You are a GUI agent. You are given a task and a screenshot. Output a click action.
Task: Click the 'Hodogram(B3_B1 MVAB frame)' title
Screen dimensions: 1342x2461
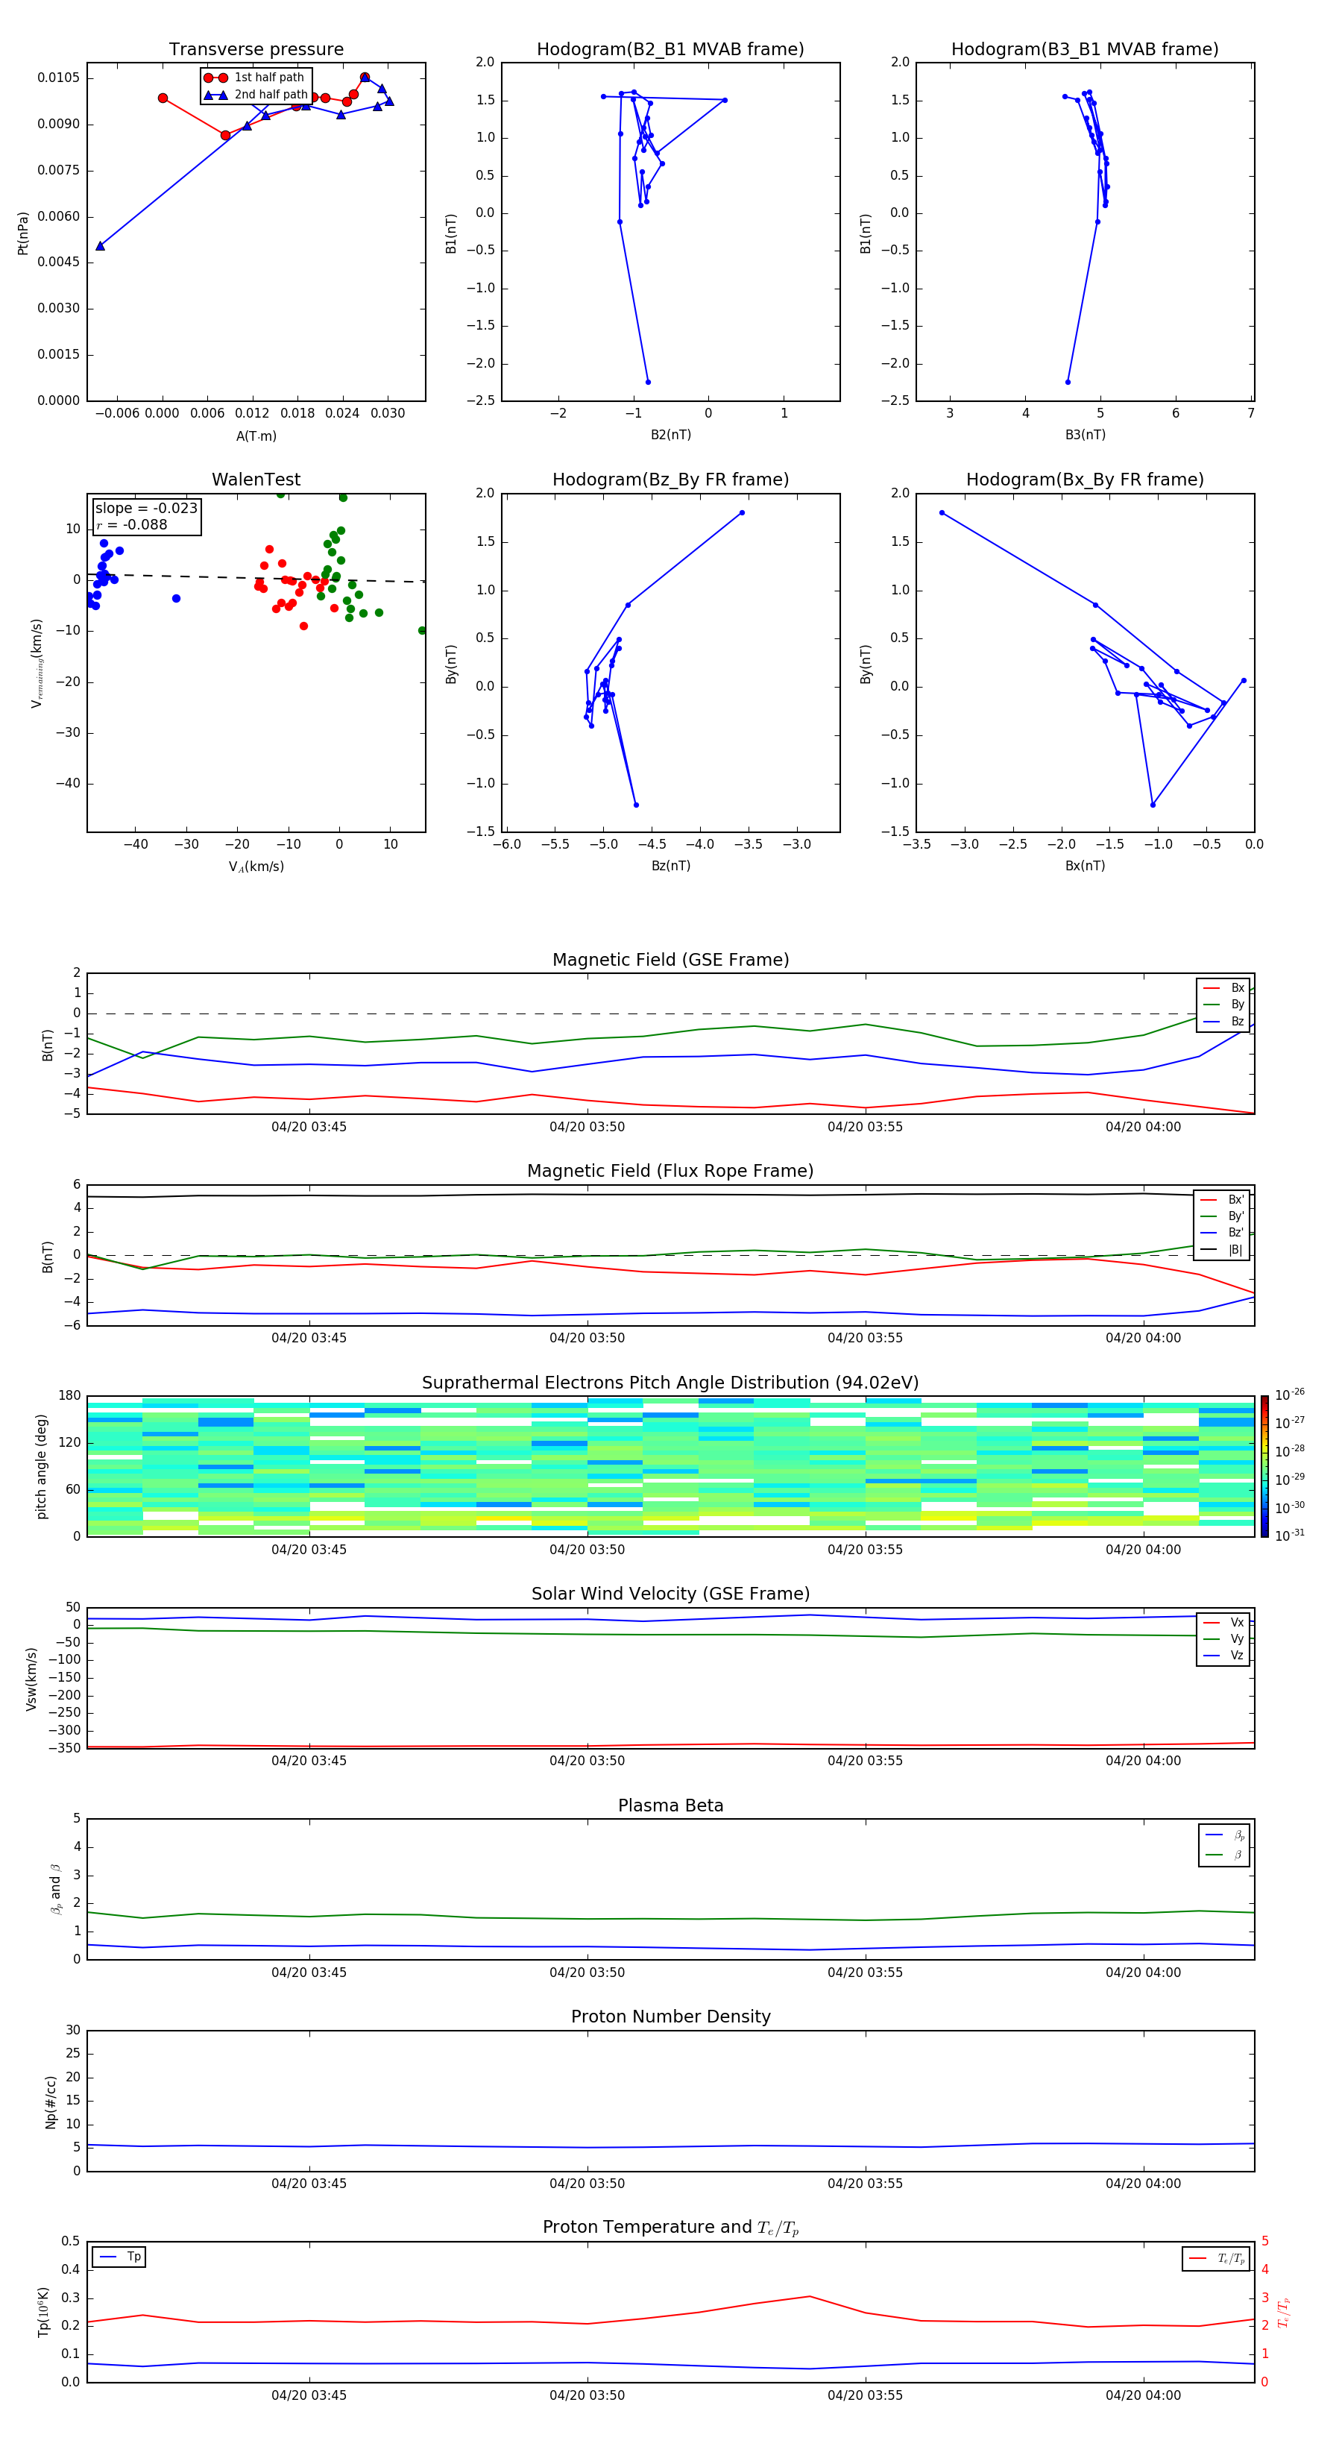1085,48
